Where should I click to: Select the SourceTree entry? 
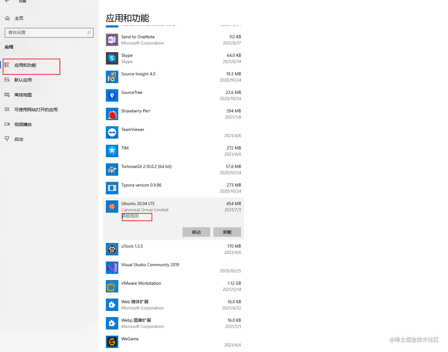click(174, 95)
